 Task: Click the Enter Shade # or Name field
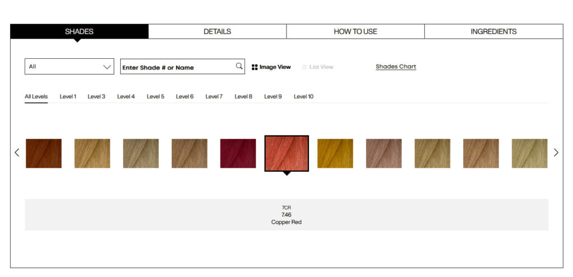click(x=176, y=67)
